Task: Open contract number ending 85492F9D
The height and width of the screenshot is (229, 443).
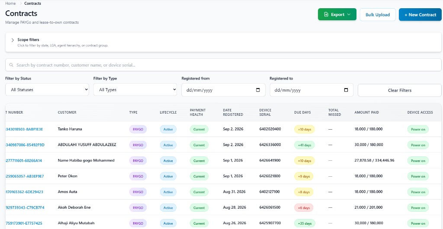Action: coord(25,145)
